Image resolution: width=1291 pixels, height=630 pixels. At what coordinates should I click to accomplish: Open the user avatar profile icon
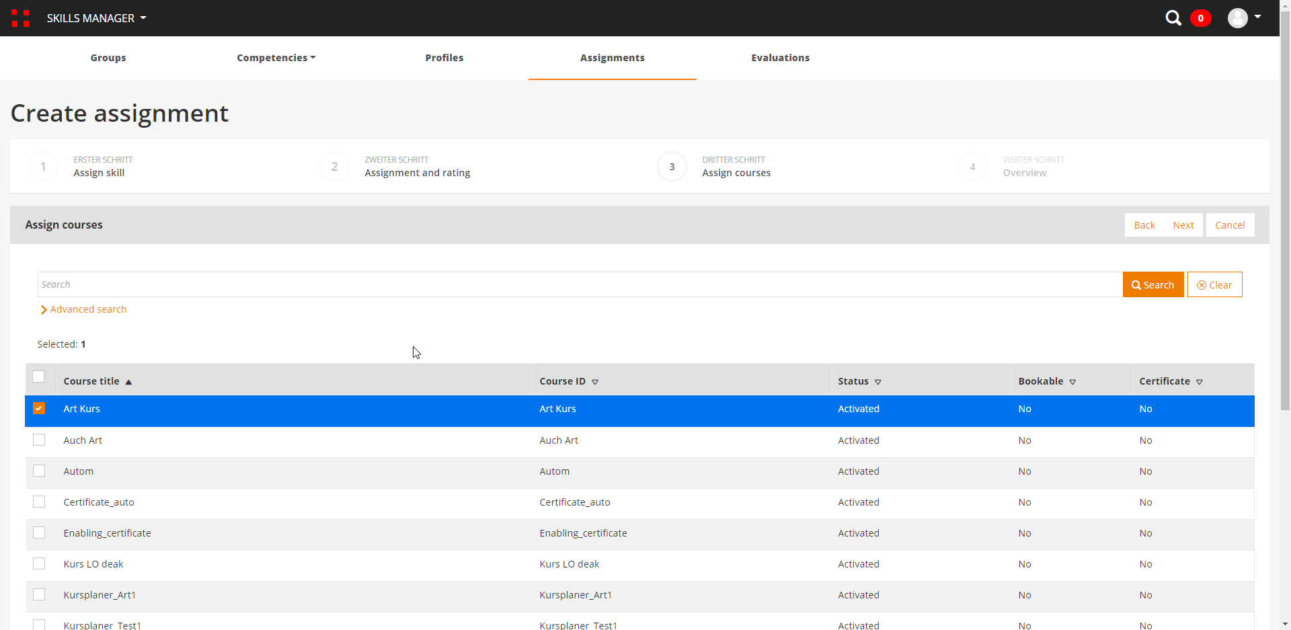pos(1237,18)
